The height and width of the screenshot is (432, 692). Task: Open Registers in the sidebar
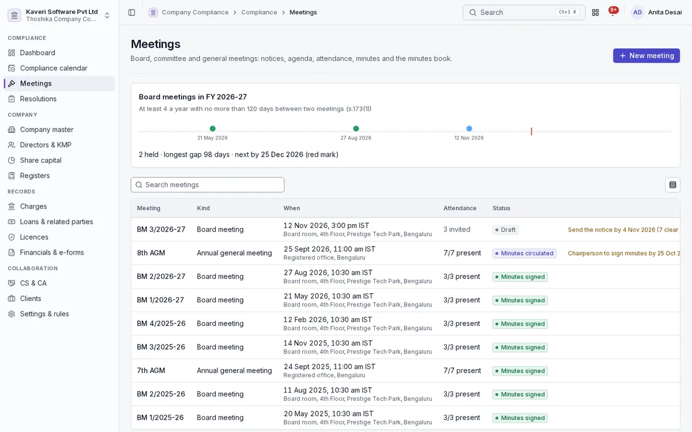point(59,176)
